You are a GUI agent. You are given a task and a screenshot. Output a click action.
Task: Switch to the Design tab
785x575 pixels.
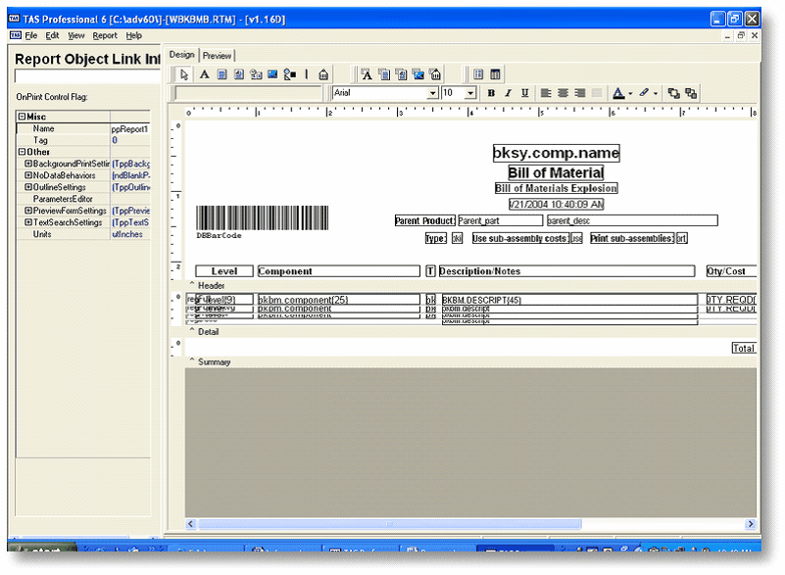point(181,55)
